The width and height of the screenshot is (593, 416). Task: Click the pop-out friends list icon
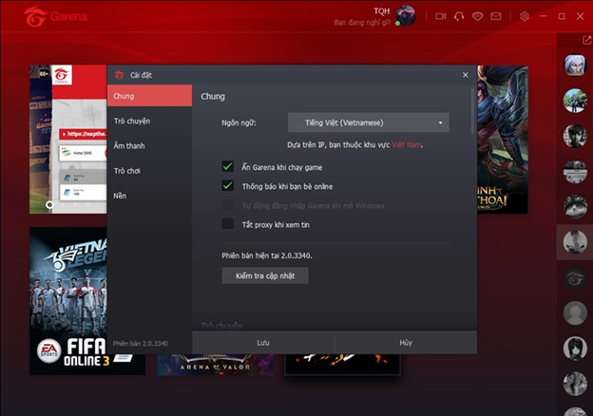[586, 40]
